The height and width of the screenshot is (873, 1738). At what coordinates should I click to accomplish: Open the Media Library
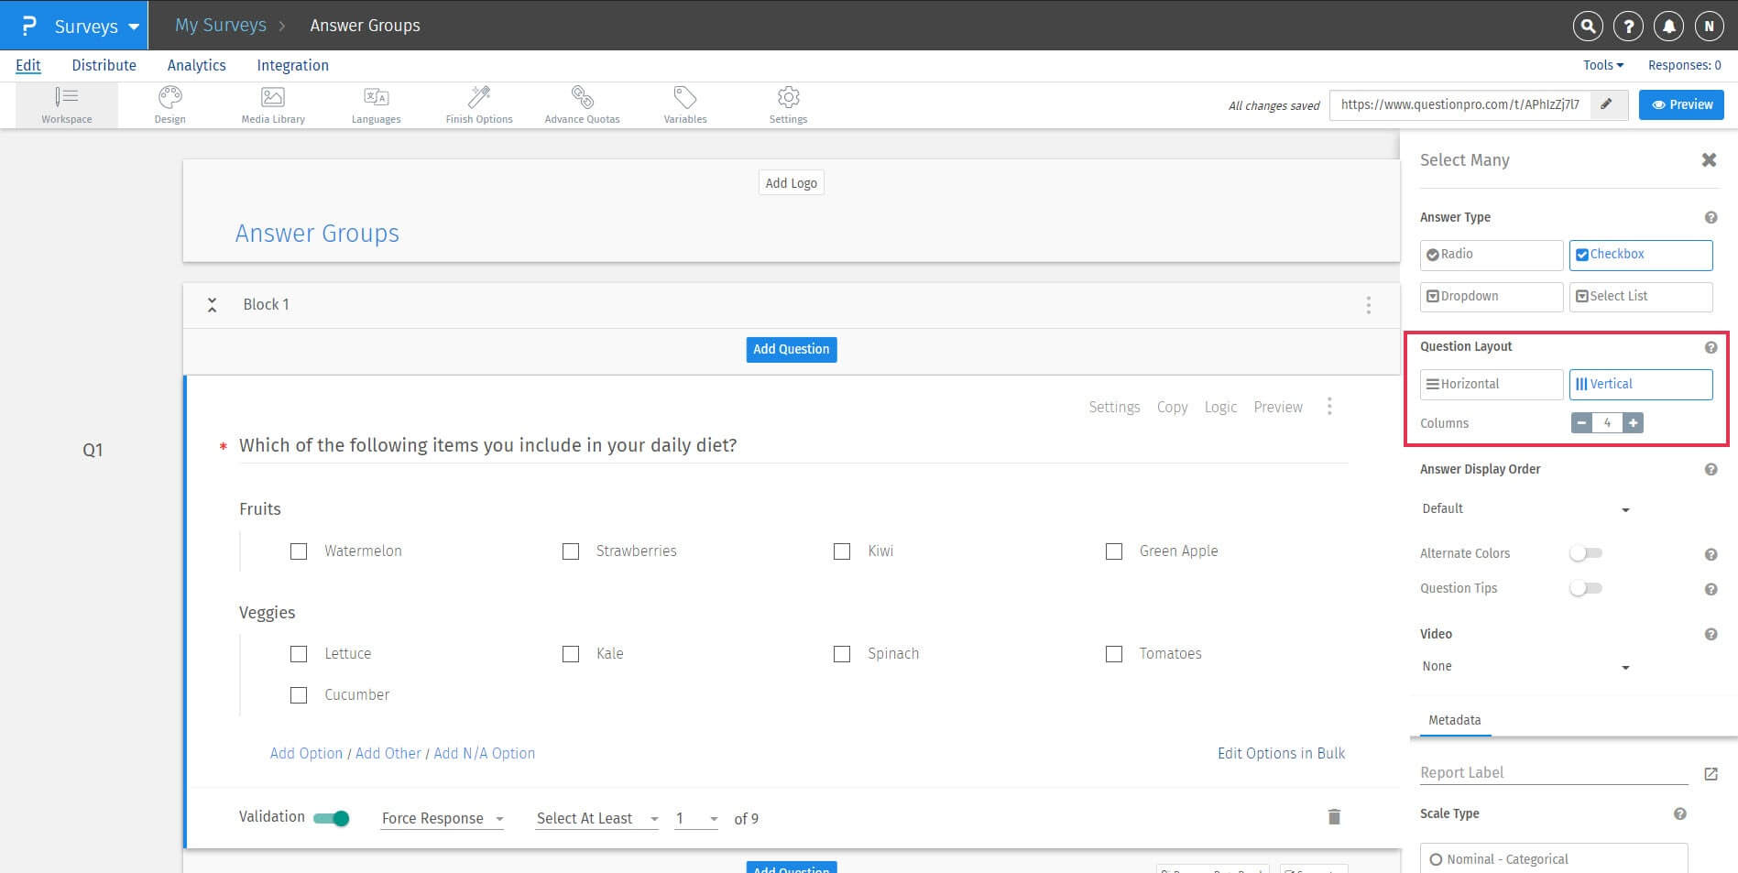click(272, 104)
